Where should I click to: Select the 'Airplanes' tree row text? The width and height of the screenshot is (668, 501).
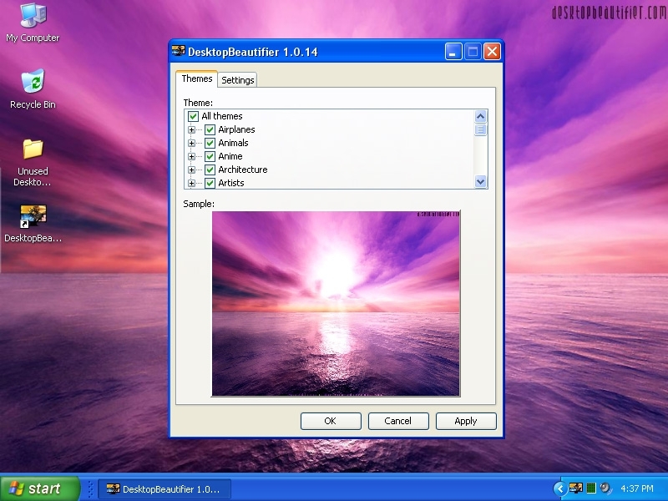click(x=236, y=129)
